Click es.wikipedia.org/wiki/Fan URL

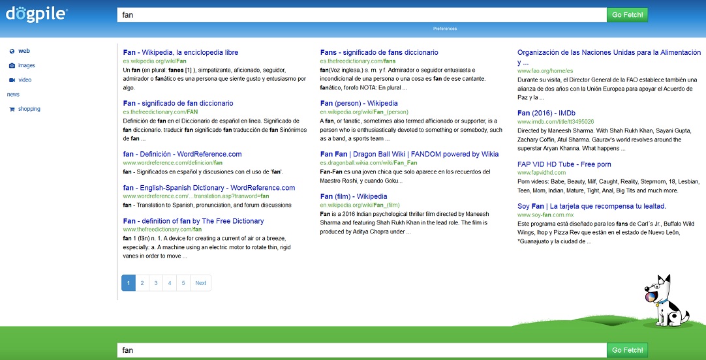click(155, 61)
